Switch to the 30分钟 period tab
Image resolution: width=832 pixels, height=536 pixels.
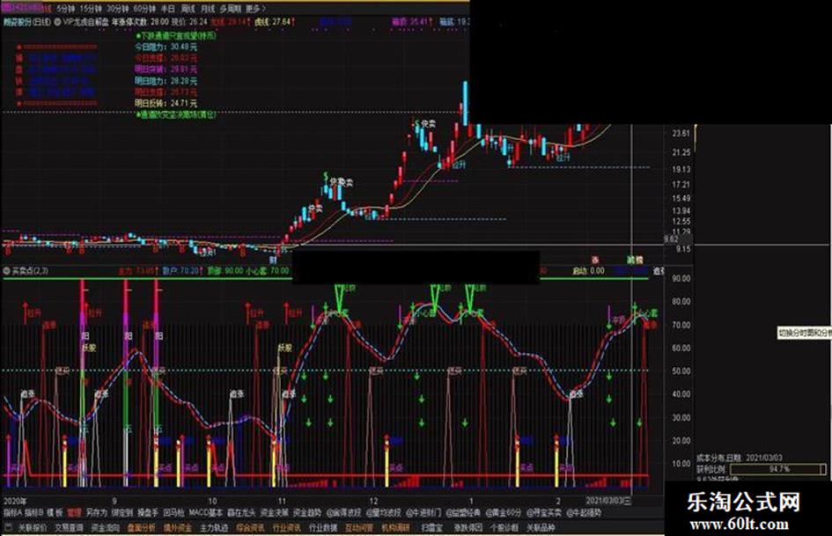pos(117,9)
